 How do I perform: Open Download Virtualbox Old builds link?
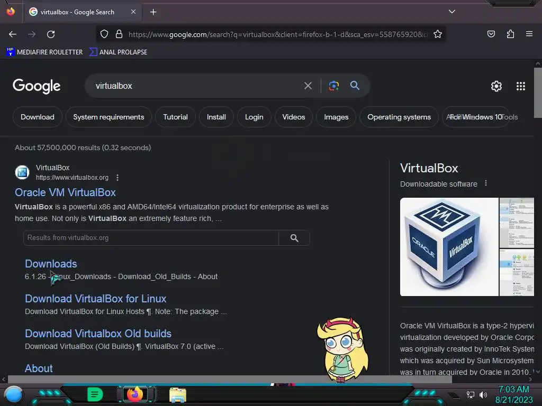98,334
